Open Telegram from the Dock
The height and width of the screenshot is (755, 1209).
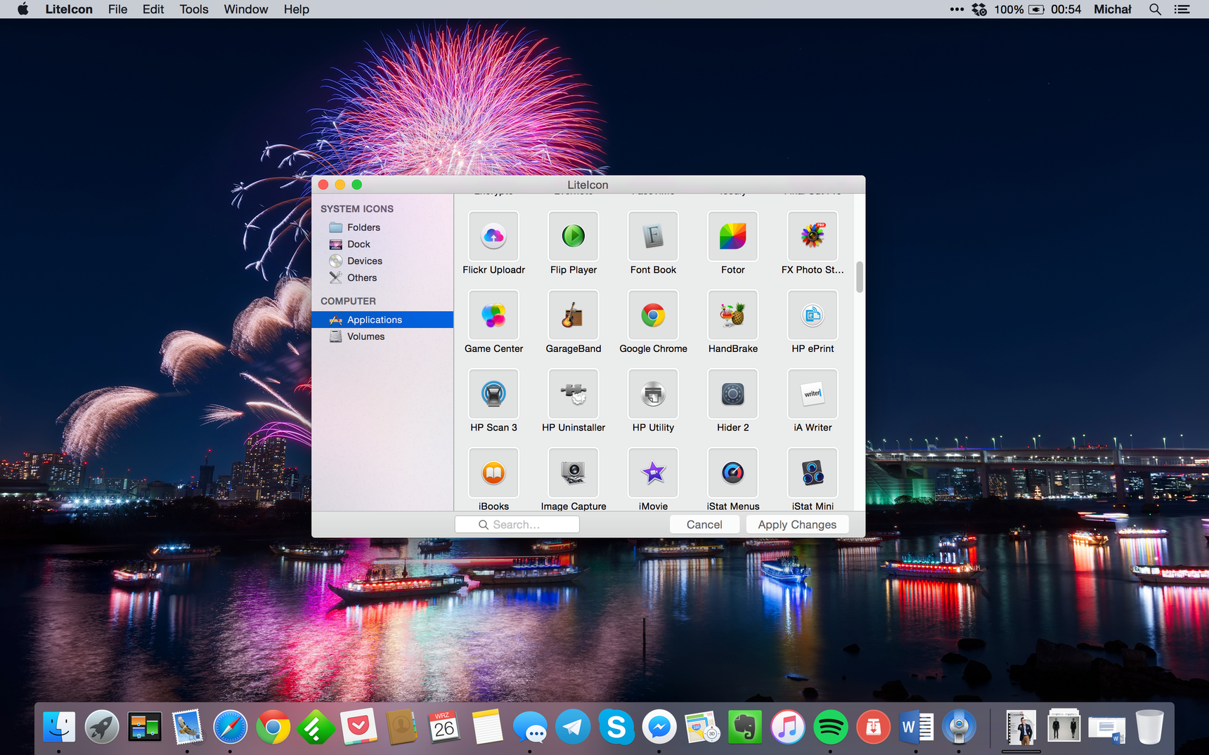[x=573, y=728]
